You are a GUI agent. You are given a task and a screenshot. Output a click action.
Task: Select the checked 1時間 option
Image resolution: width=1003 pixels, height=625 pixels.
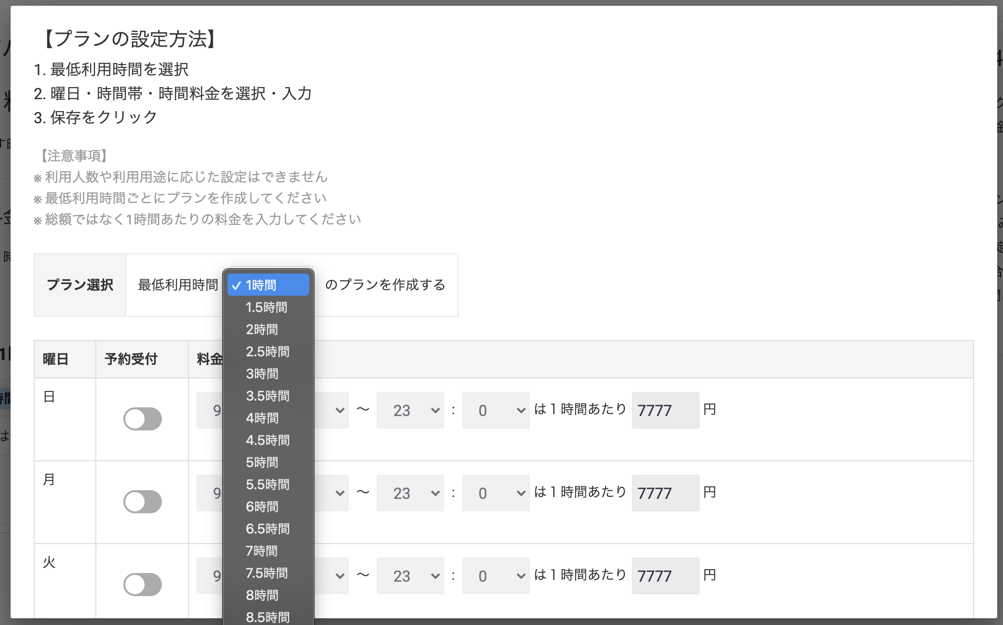(x=267, y=285)
